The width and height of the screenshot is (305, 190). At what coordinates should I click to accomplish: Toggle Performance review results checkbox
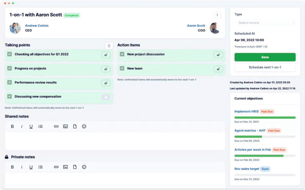[10, 83]
